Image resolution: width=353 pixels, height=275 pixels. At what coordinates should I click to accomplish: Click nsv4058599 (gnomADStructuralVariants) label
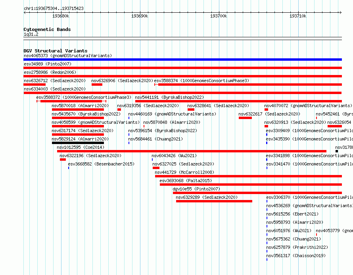pyautogui.click(x=96, y=122)
